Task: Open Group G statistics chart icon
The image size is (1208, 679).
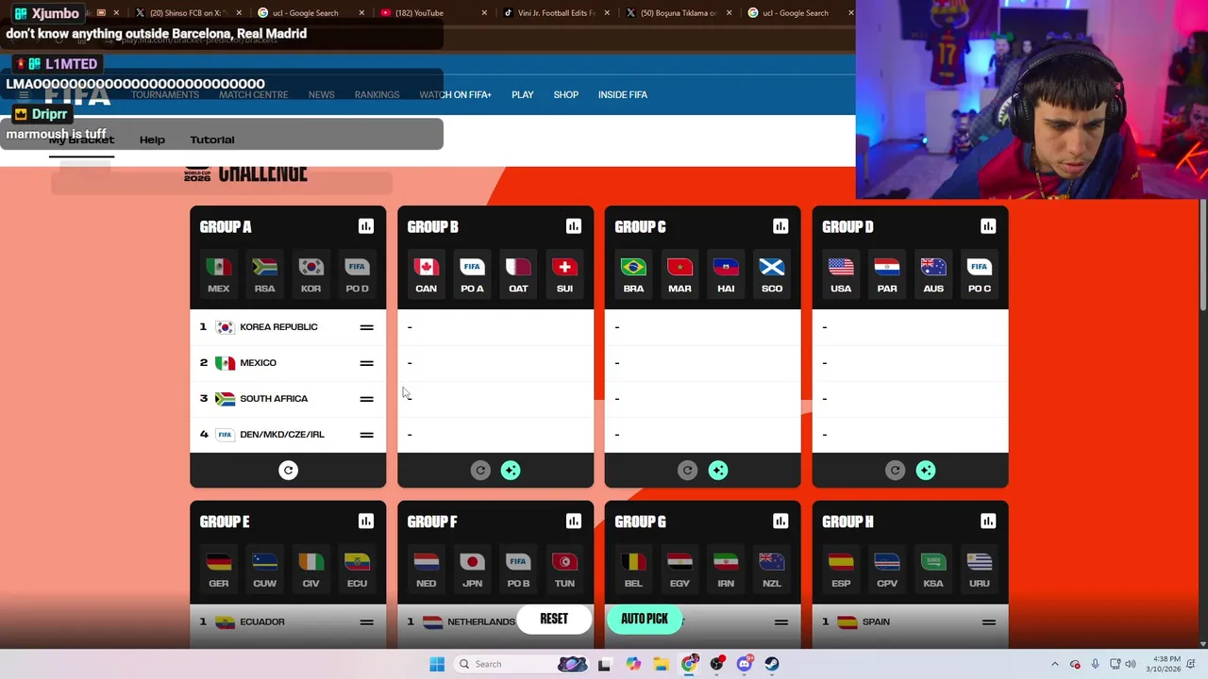Action: [780, 521]
